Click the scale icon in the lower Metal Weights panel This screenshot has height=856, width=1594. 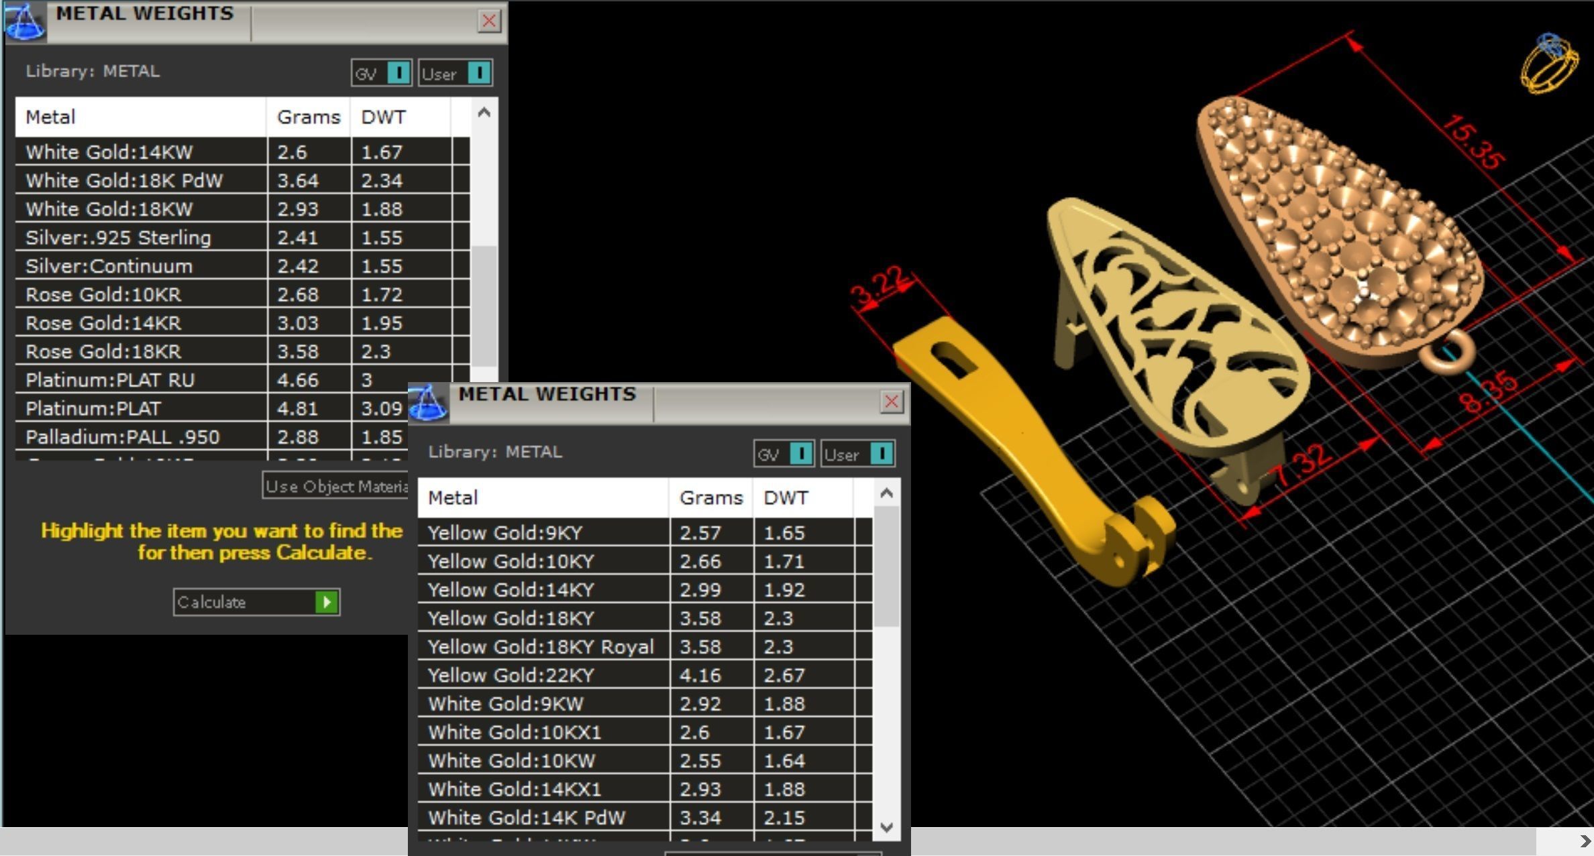click(427, 402)
